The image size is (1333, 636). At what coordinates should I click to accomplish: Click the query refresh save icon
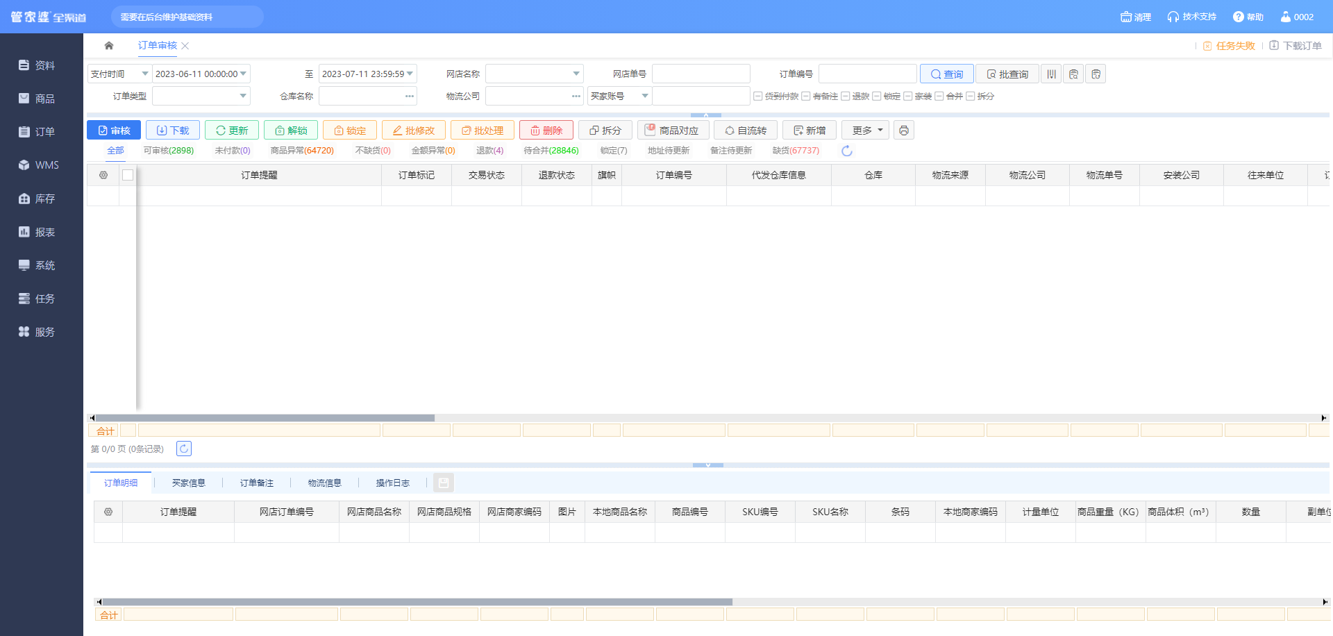pos(1096,74)
